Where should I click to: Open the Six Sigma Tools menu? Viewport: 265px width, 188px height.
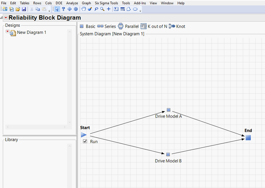tap(106, 3)
